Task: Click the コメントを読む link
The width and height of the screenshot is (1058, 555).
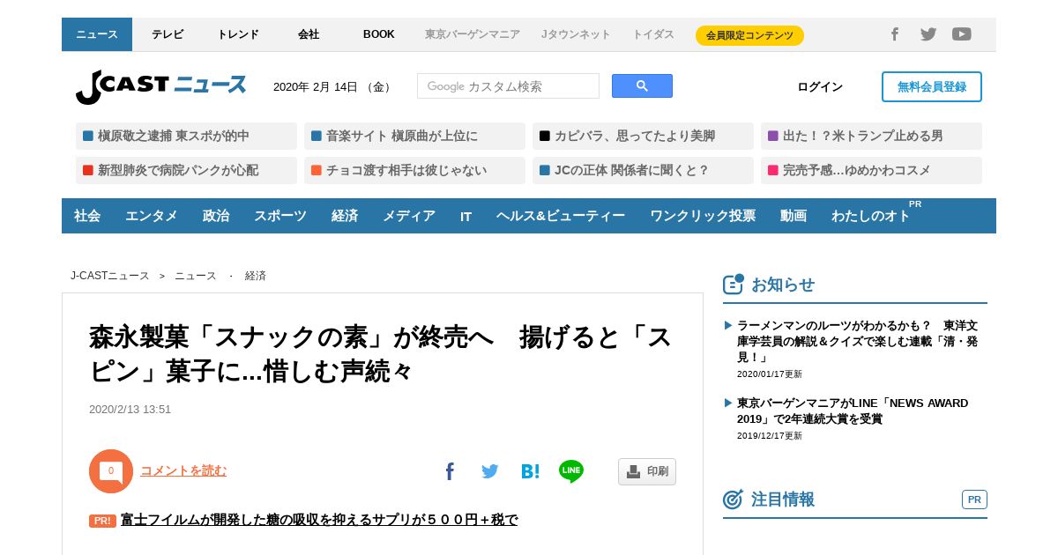Action: point(183,470)
